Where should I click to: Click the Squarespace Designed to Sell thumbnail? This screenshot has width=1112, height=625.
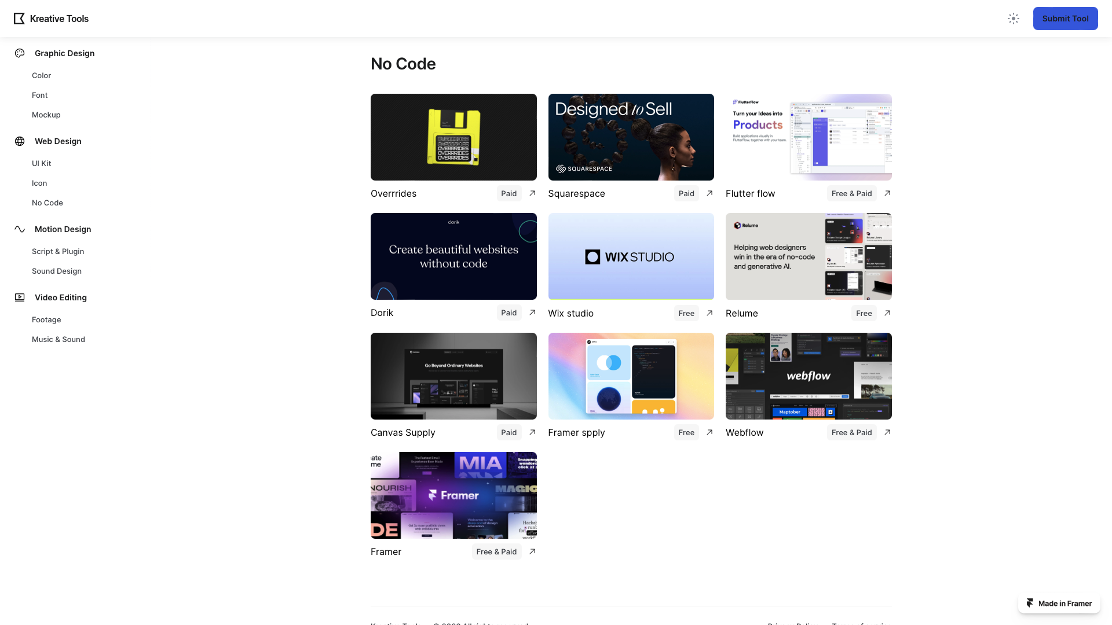tap(631, 137)
